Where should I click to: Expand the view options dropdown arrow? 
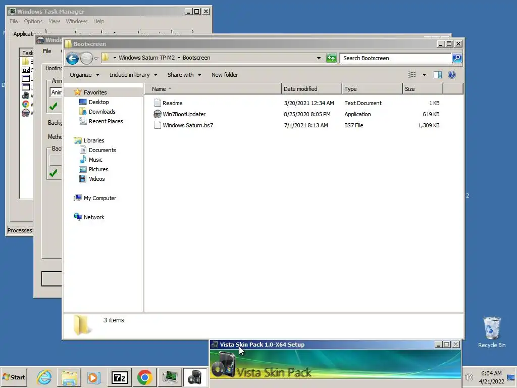(424, 75)
